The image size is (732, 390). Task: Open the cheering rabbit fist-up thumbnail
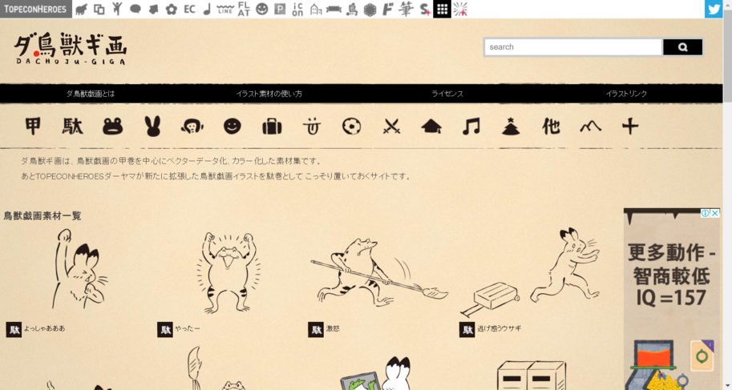79,269
